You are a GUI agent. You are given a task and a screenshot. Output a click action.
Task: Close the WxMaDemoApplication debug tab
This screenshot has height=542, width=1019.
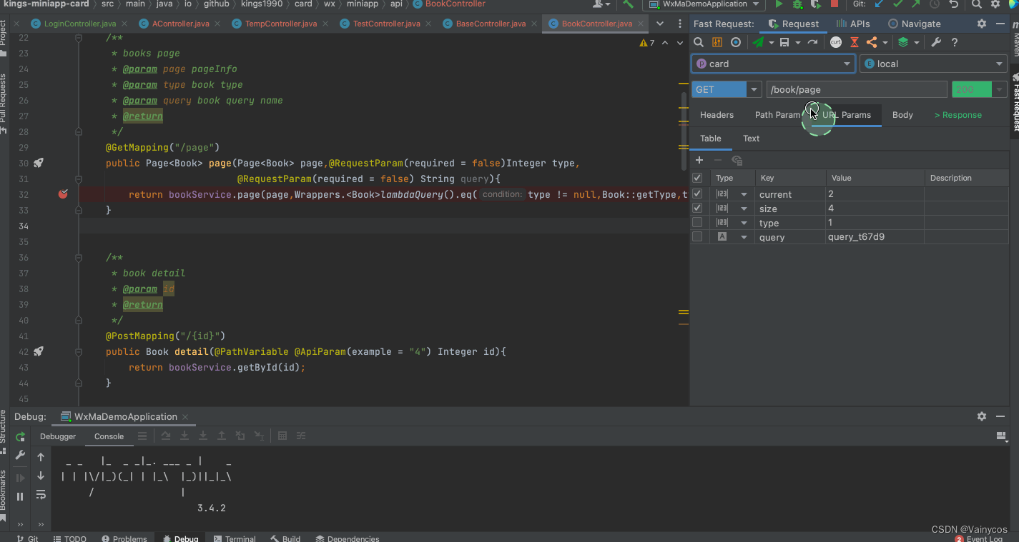185,416
